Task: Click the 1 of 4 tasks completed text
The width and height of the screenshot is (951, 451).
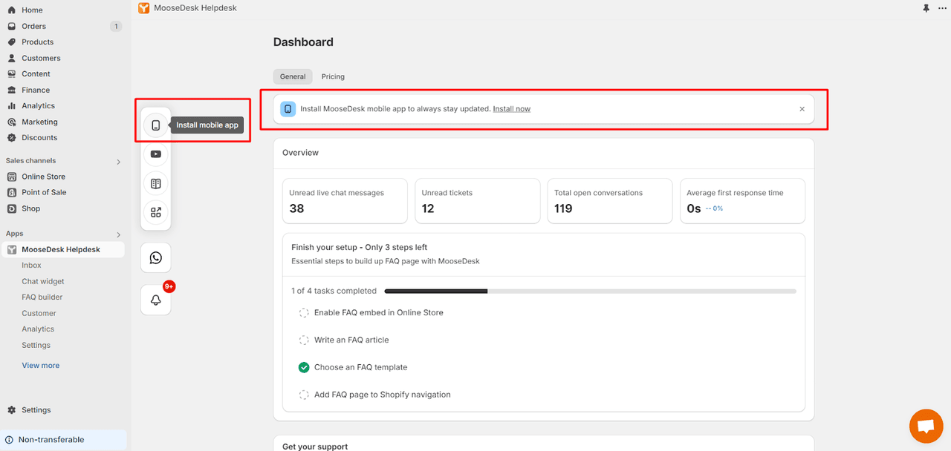Action: [x=334, y=291]
